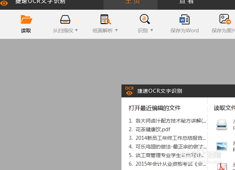The height and width of the screenshot is (170, 235).
Task: Expand the 从扫描仪 dropdown arrow
Action: (x=76, y=30)
